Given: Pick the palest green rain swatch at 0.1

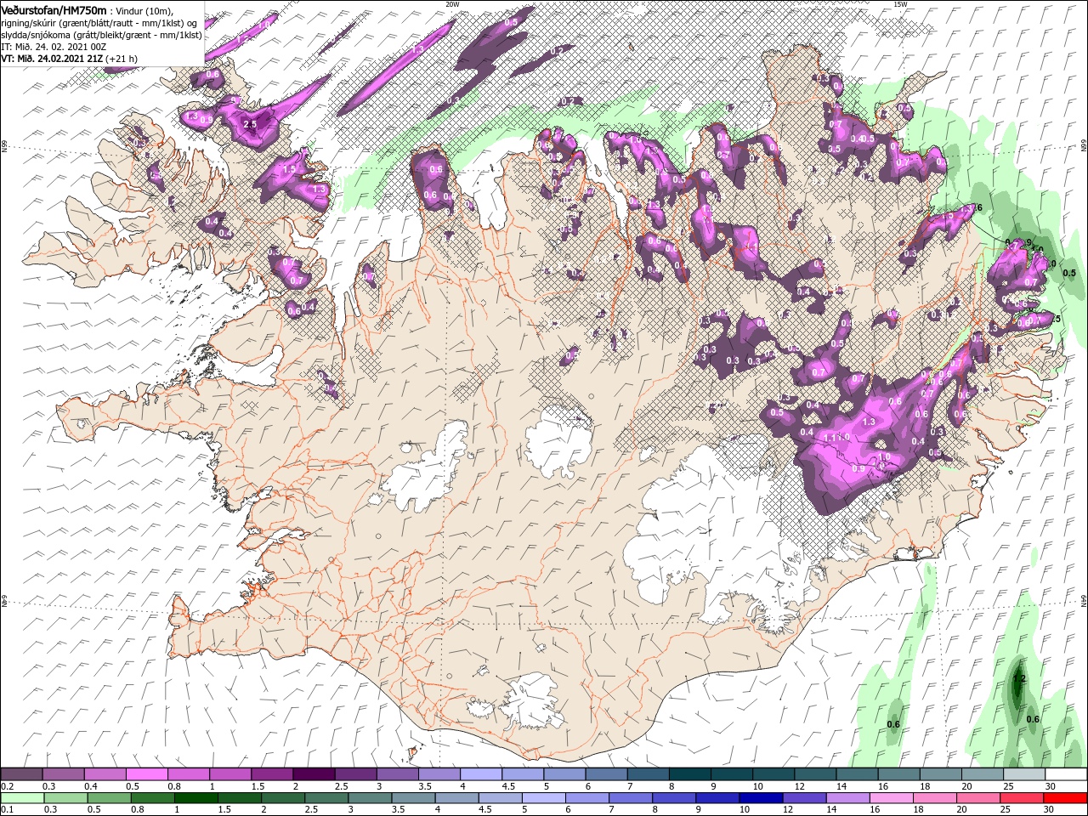Looking at the screenshot, I should 22,798.
